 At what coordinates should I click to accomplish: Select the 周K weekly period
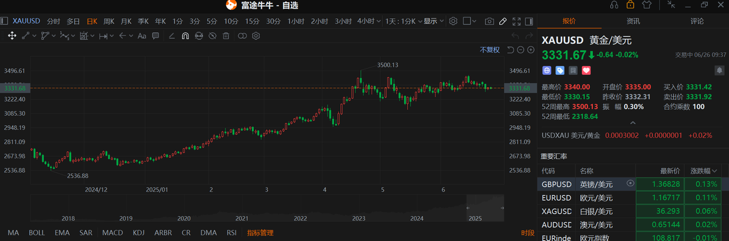109,21
